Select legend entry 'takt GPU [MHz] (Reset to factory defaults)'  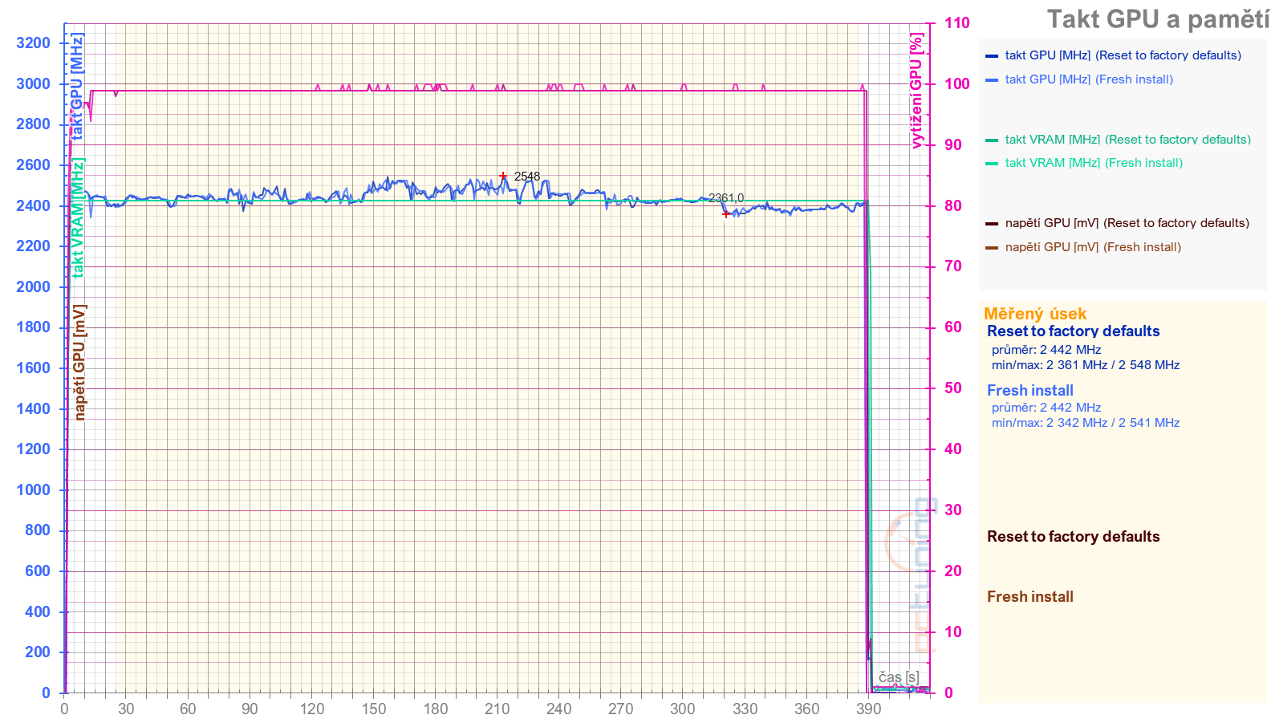coord(1123,55)
